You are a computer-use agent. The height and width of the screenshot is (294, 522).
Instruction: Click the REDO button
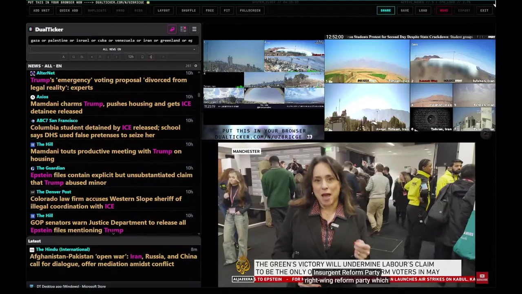[139, 11]
